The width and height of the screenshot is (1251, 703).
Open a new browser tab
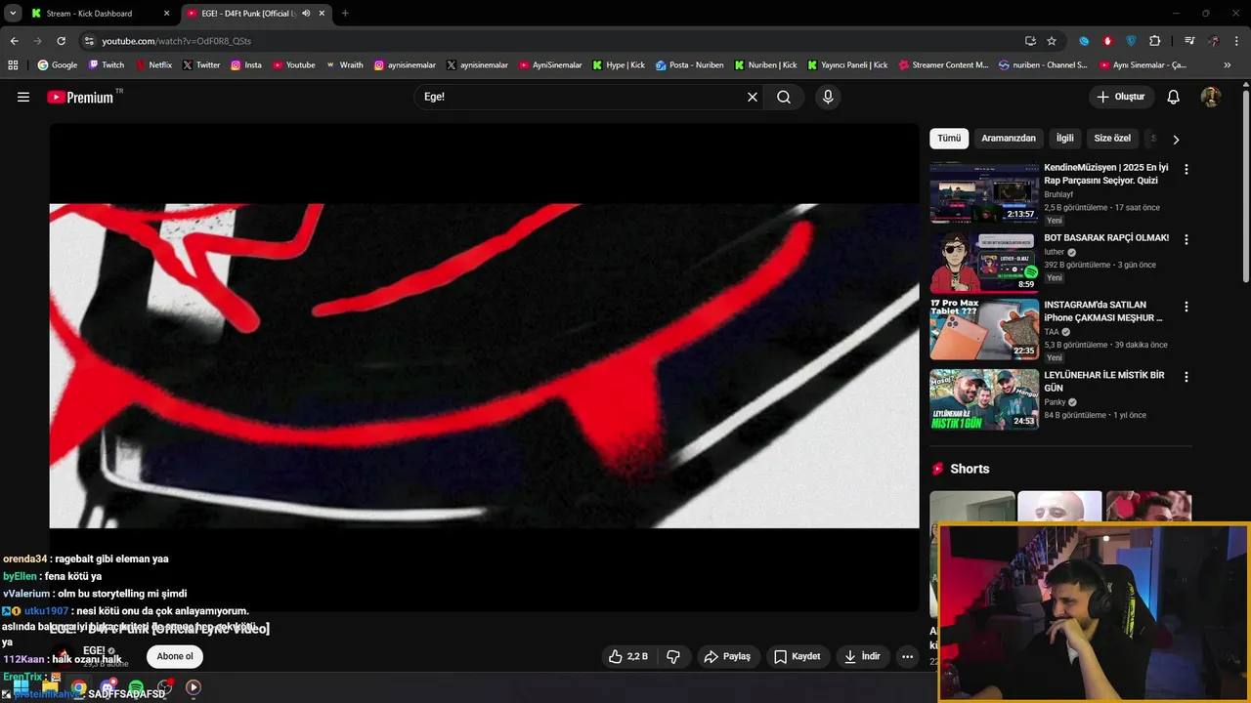point(345,14)
